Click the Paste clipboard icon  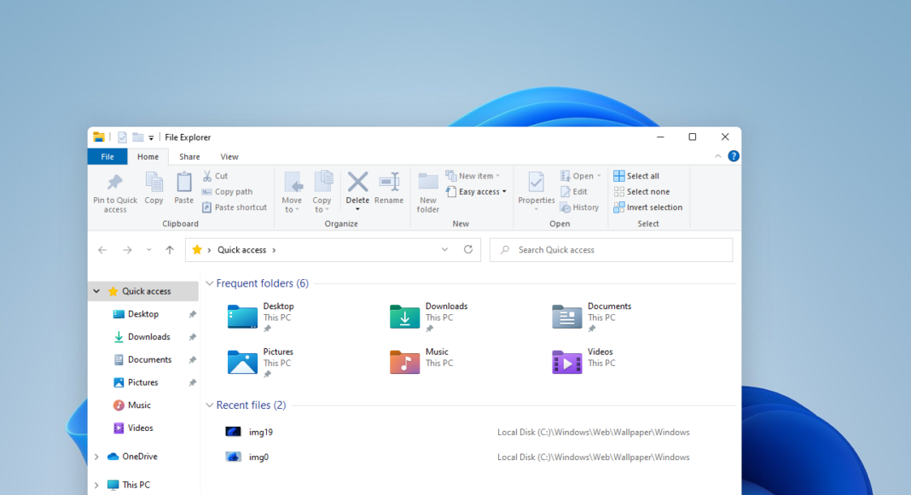coord(183,183)
